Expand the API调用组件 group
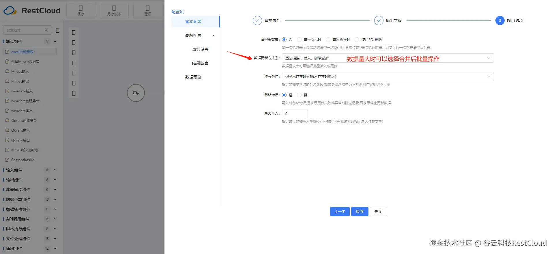The height and width of the screenshot is (254, 554). 55,219
